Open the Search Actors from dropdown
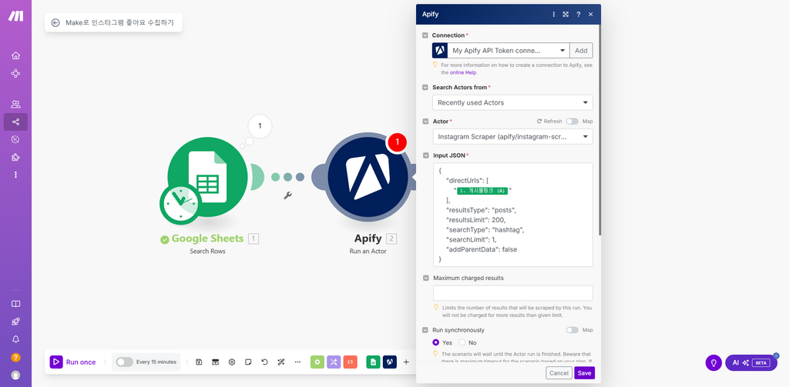 click(512, 102)
